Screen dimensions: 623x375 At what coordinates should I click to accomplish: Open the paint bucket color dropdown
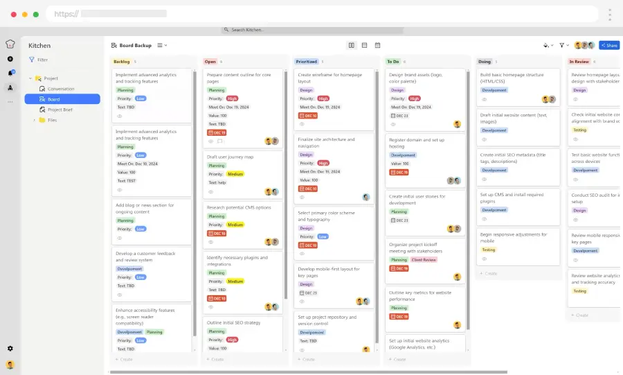tap(546, 45)
